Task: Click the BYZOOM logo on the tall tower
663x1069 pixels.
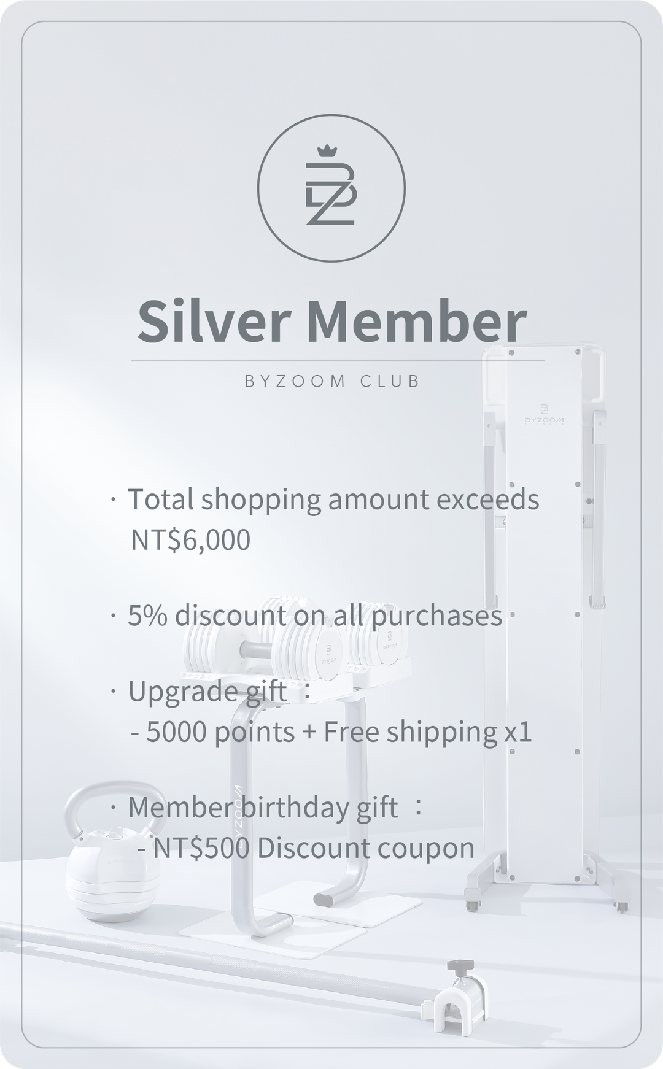Action: point(543,415)
